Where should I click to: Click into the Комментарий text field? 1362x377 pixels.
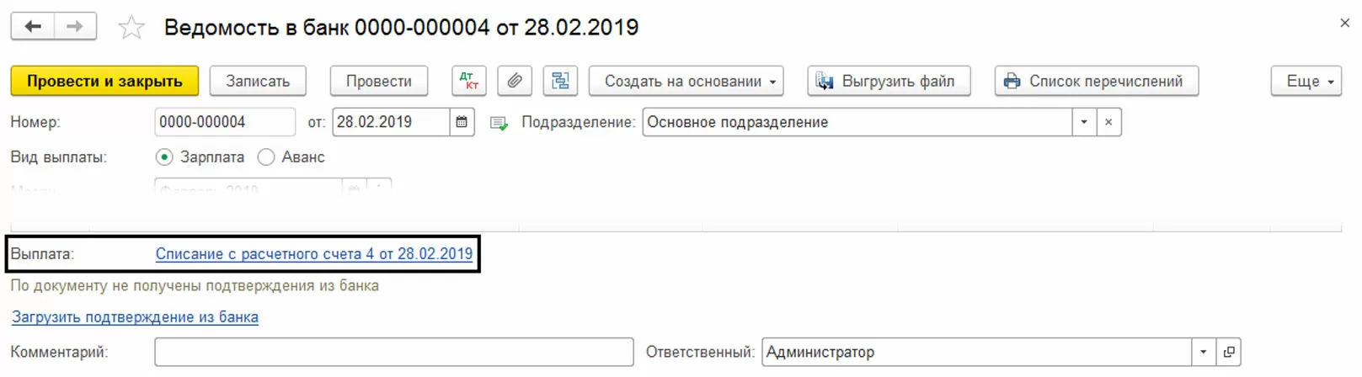pos(393,352)
